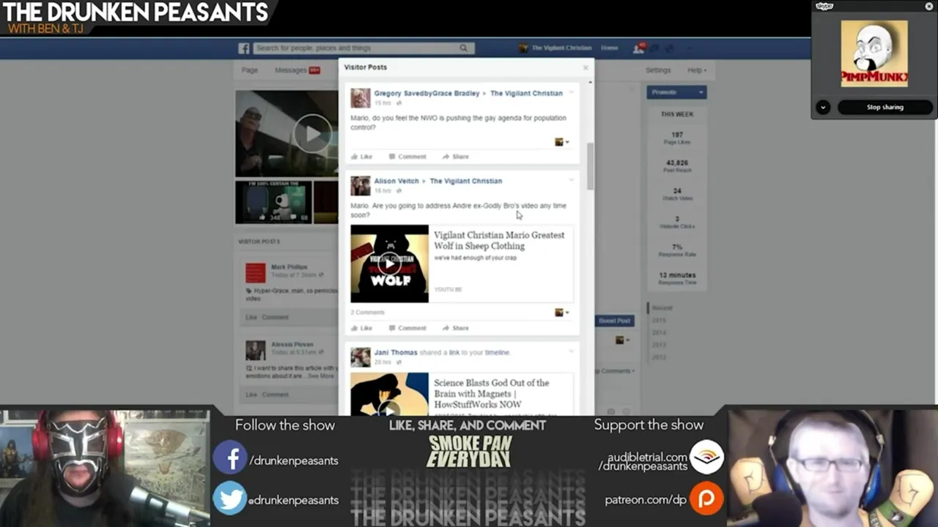Open the Vigilant Christian Mario Greatest Wolf title
The image size is (938, 527).
(x=499, y=240)
